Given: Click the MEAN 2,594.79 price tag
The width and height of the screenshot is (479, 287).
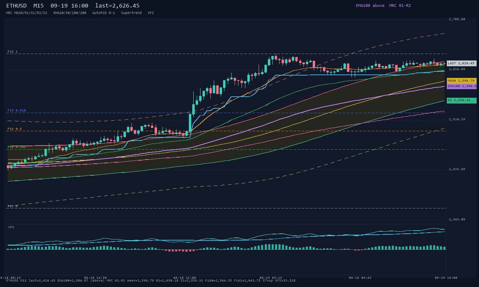Looking at the screenshot, I should click(462, 81).
